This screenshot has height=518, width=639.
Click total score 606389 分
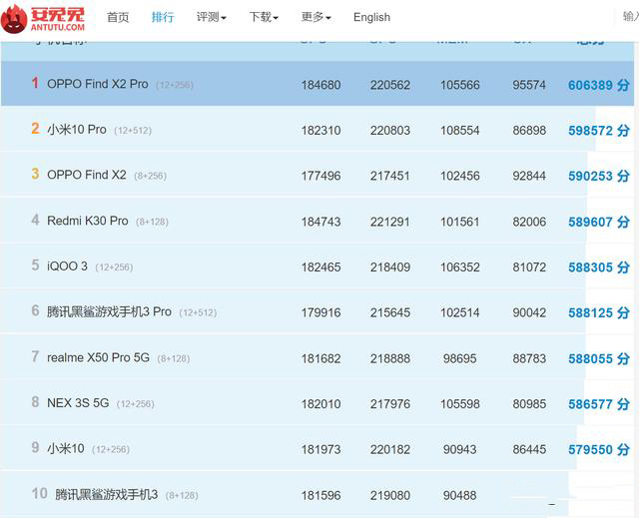coord(599,85)
